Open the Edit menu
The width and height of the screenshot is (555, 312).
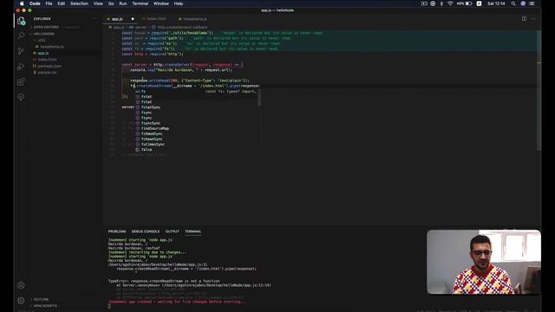pos(62,3)
